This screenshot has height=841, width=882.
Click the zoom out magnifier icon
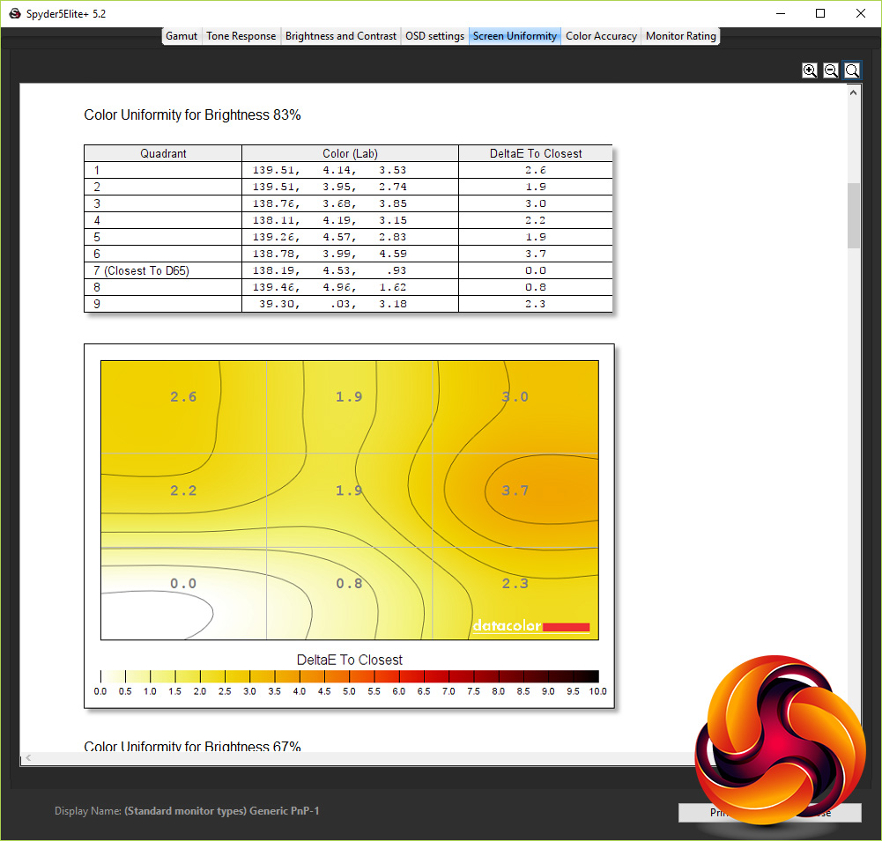tap(831, 70)
